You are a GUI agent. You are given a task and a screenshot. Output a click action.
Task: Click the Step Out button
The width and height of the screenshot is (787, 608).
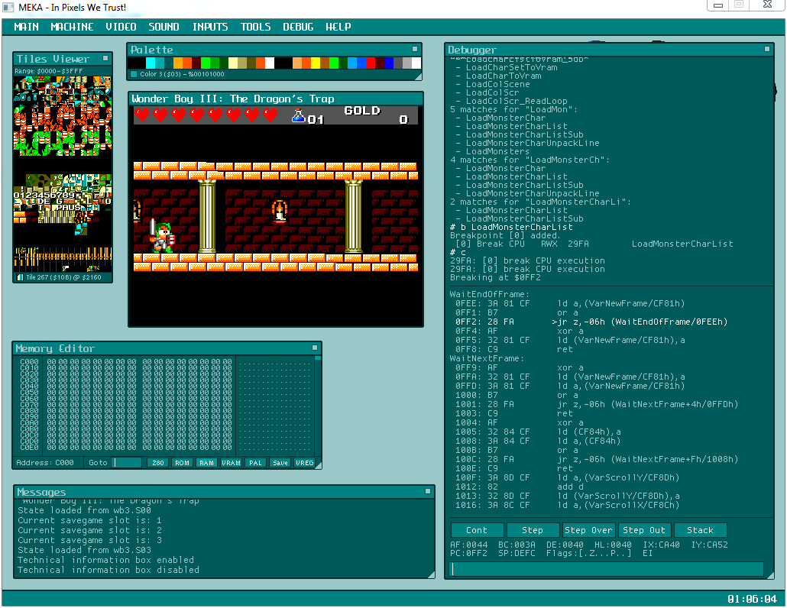tap(644, 530)
